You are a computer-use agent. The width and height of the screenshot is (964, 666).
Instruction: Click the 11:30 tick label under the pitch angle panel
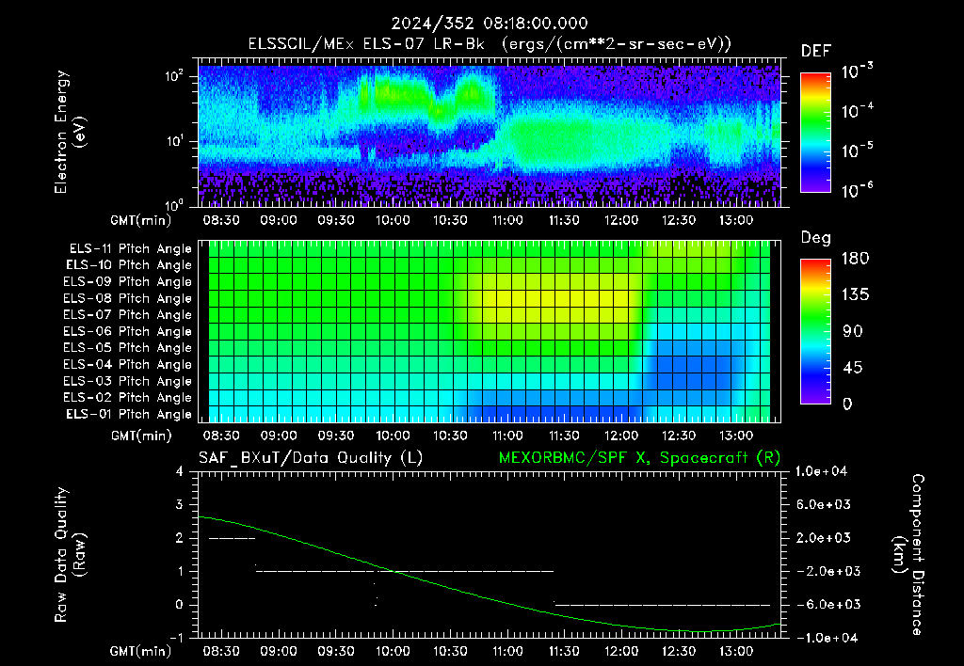click(564, 436)
